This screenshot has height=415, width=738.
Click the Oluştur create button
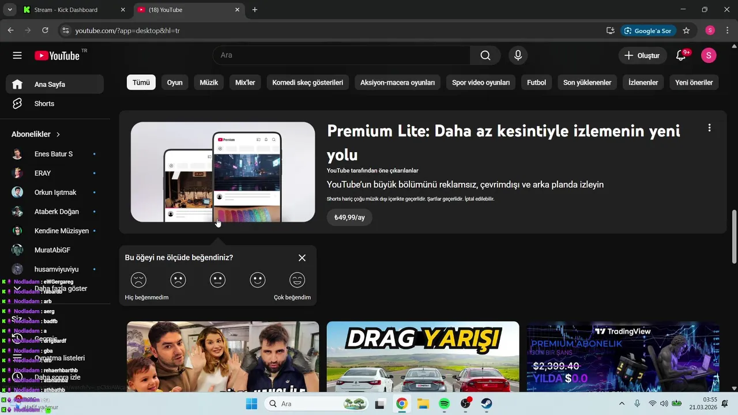pyautogui.click(x=642, y=55)
